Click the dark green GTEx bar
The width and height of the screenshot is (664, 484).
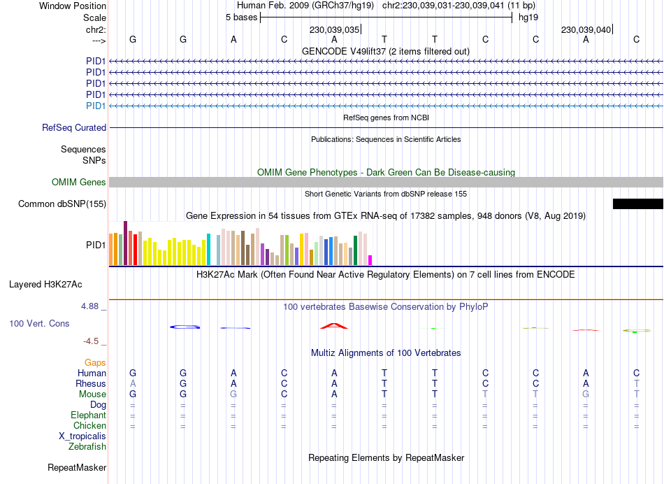(355, 250)
